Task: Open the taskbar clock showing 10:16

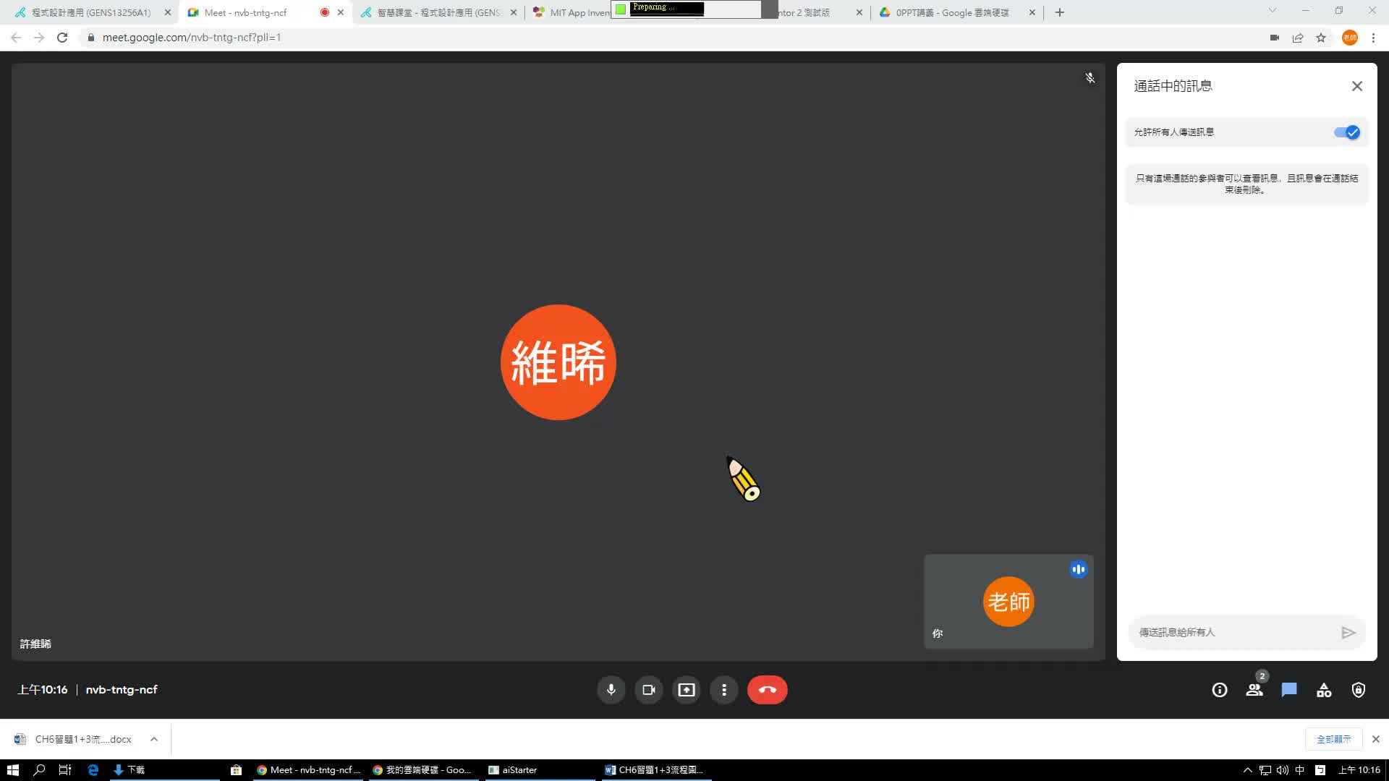Action: coord(1359,770)
